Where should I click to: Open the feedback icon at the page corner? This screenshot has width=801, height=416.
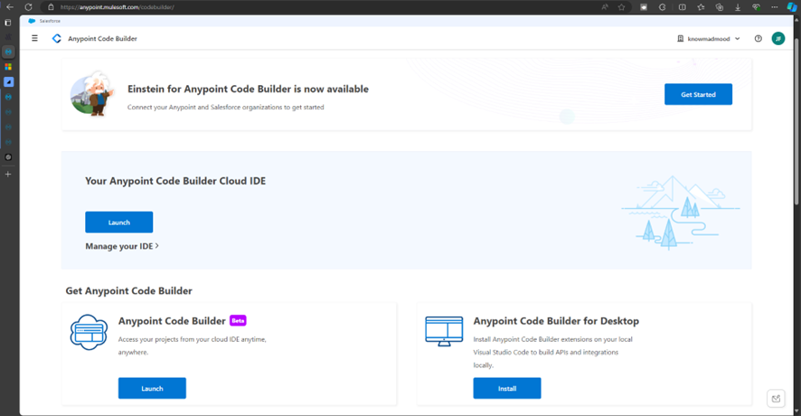tap(776, 399)
